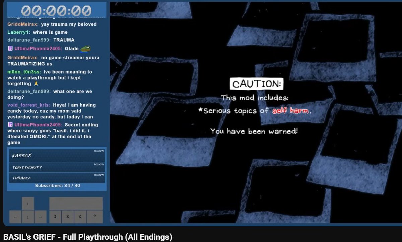Click the praying hands emoji after 'forgetting'
402x242 pixels.
point(37,84)
